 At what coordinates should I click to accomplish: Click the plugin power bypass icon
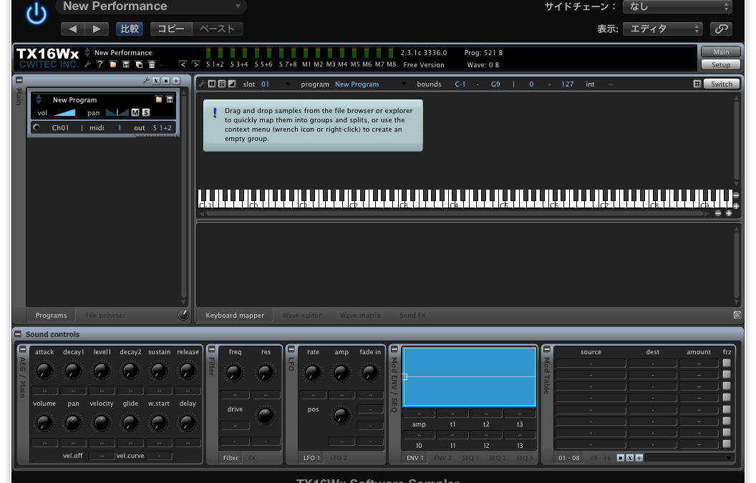tap(36, 14)
